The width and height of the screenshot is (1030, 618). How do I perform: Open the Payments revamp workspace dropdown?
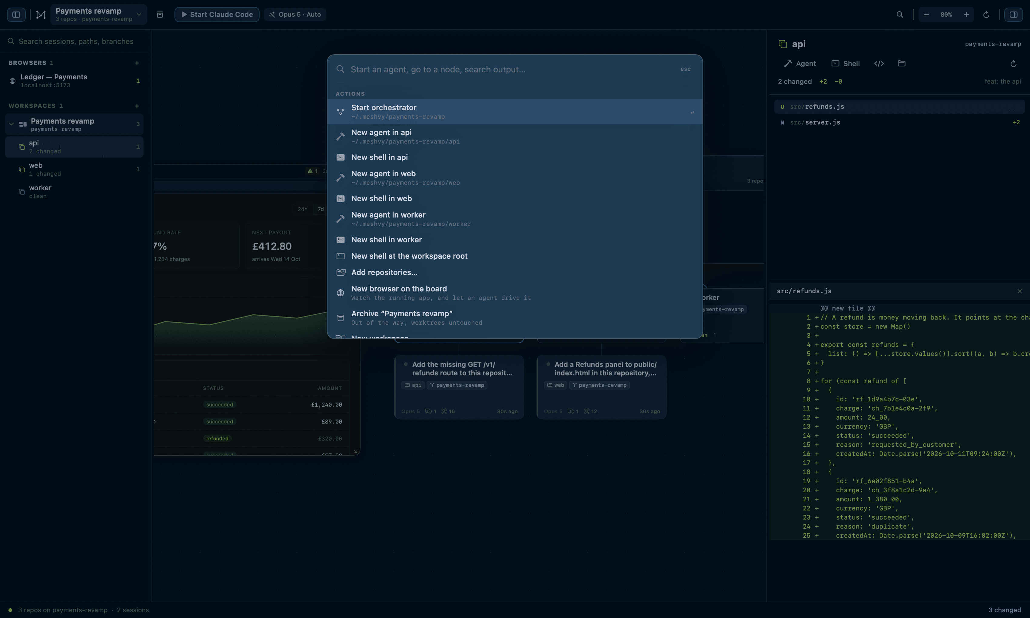[x=98, y=15]
